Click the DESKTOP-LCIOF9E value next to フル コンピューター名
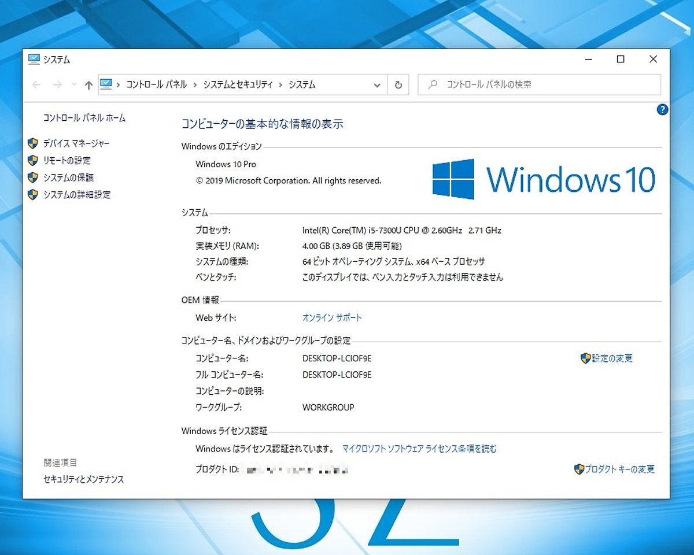 pyautogui.click(x=337, y=375)
